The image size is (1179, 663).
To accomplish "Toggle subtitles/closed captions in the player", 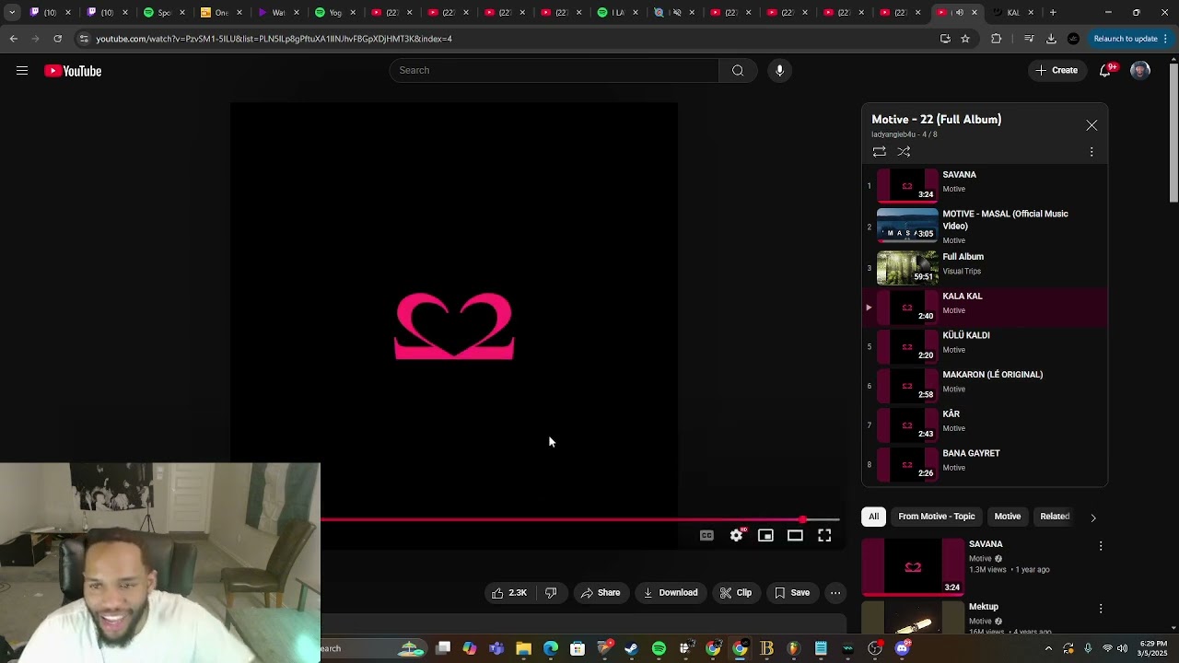I will [706, 536].
